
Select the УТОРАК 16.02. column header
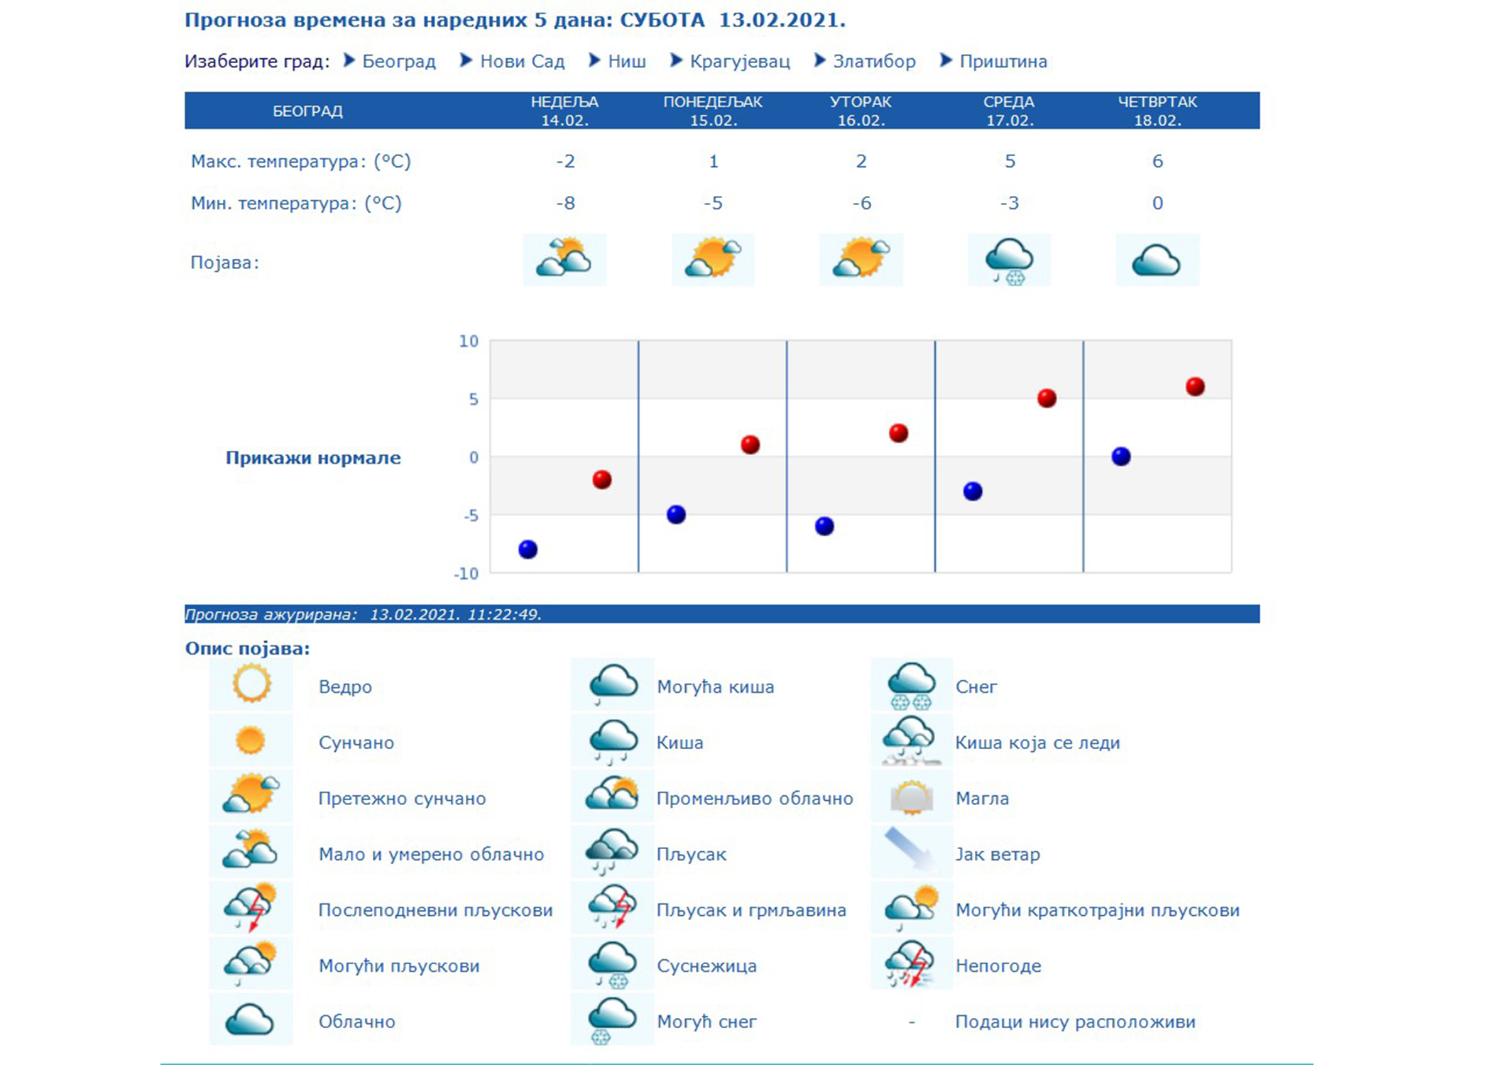[x=861, y=111]
